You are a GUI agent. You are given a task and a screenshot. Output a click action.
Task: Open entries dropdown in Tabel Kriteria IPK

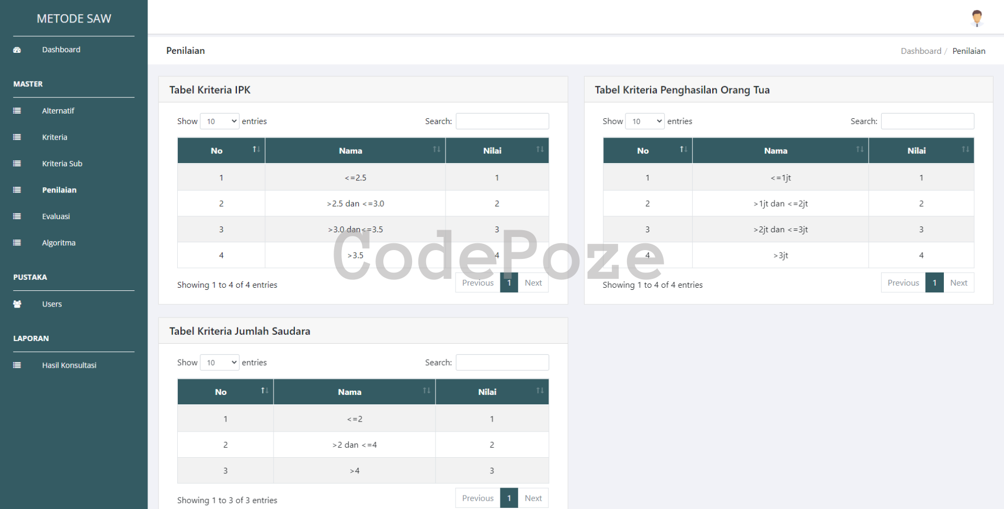(x=220, y=121)
